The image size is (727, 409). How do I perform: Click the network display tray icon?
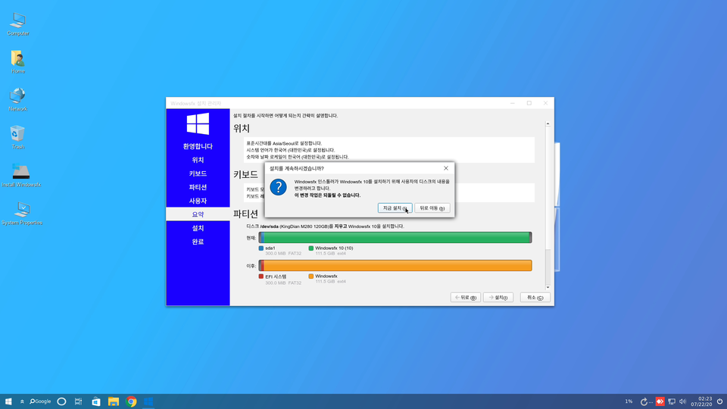pyautogui.click(x=672, y=401)
